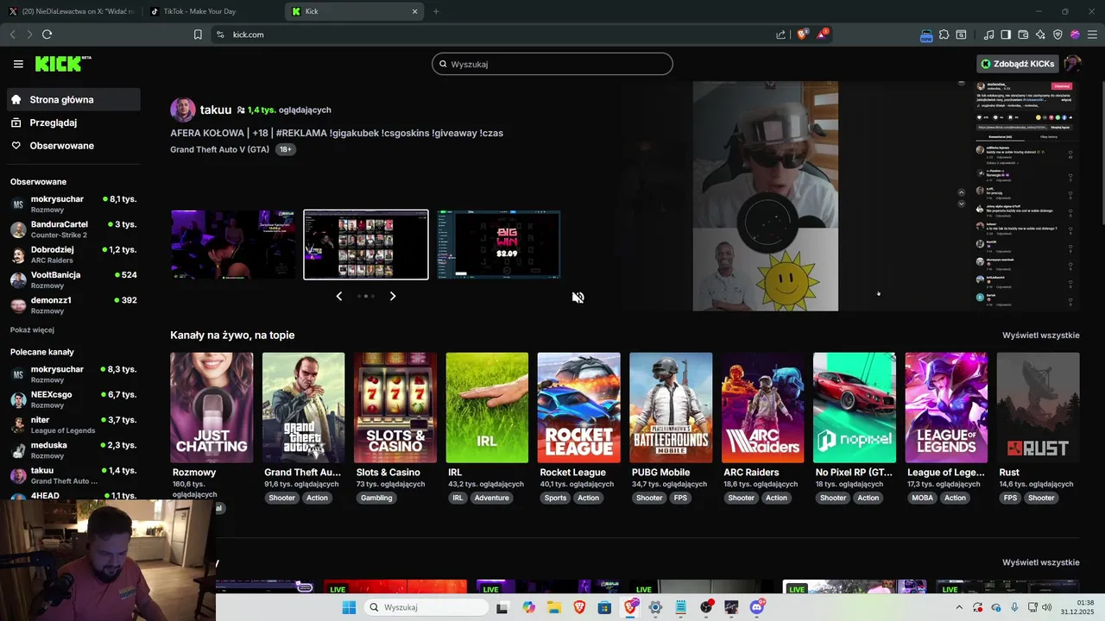Open the Brave Wallet icon
This screenshot has width=1105, height=621.
(x=1023, y=34)
